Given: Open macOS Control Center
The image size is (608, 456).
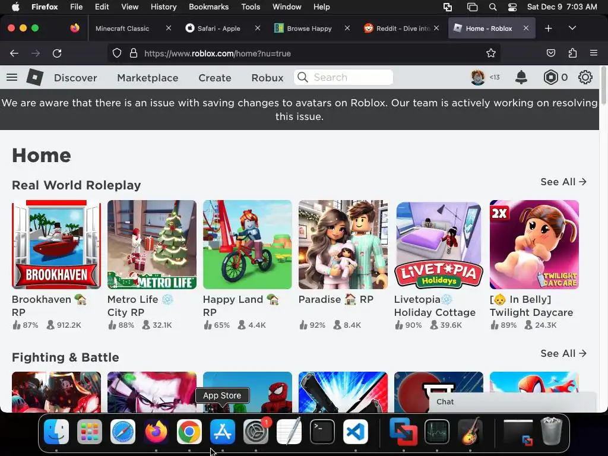Looking at the screenshot, I should pyautogui.click(x=512, y=7).
